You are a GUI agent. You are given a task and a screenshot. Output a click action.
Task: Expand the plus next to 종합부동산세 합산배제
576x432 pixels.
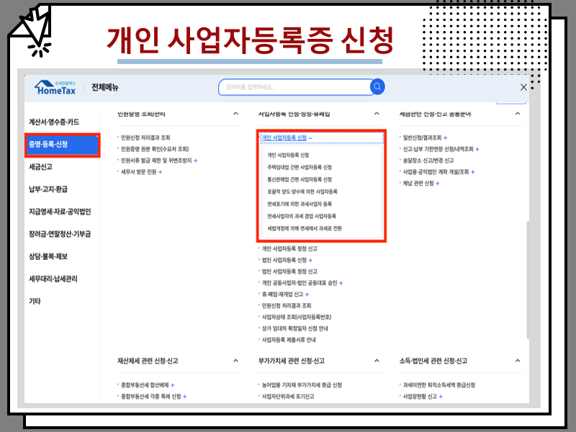click(x=172, y=385)
